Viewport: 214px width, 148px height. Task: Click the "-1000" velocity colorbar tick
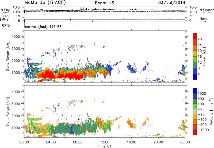coord(203,130)
